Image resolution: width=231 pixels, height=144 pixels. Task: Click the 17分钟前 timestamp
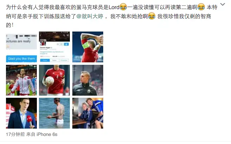[x=15, y=134]
